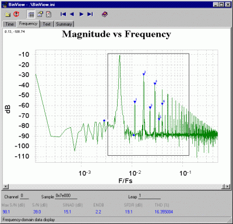Viewport: 233px width, 224px height.
Task: Close the BinView window
Action: click(x=228, y=5)
